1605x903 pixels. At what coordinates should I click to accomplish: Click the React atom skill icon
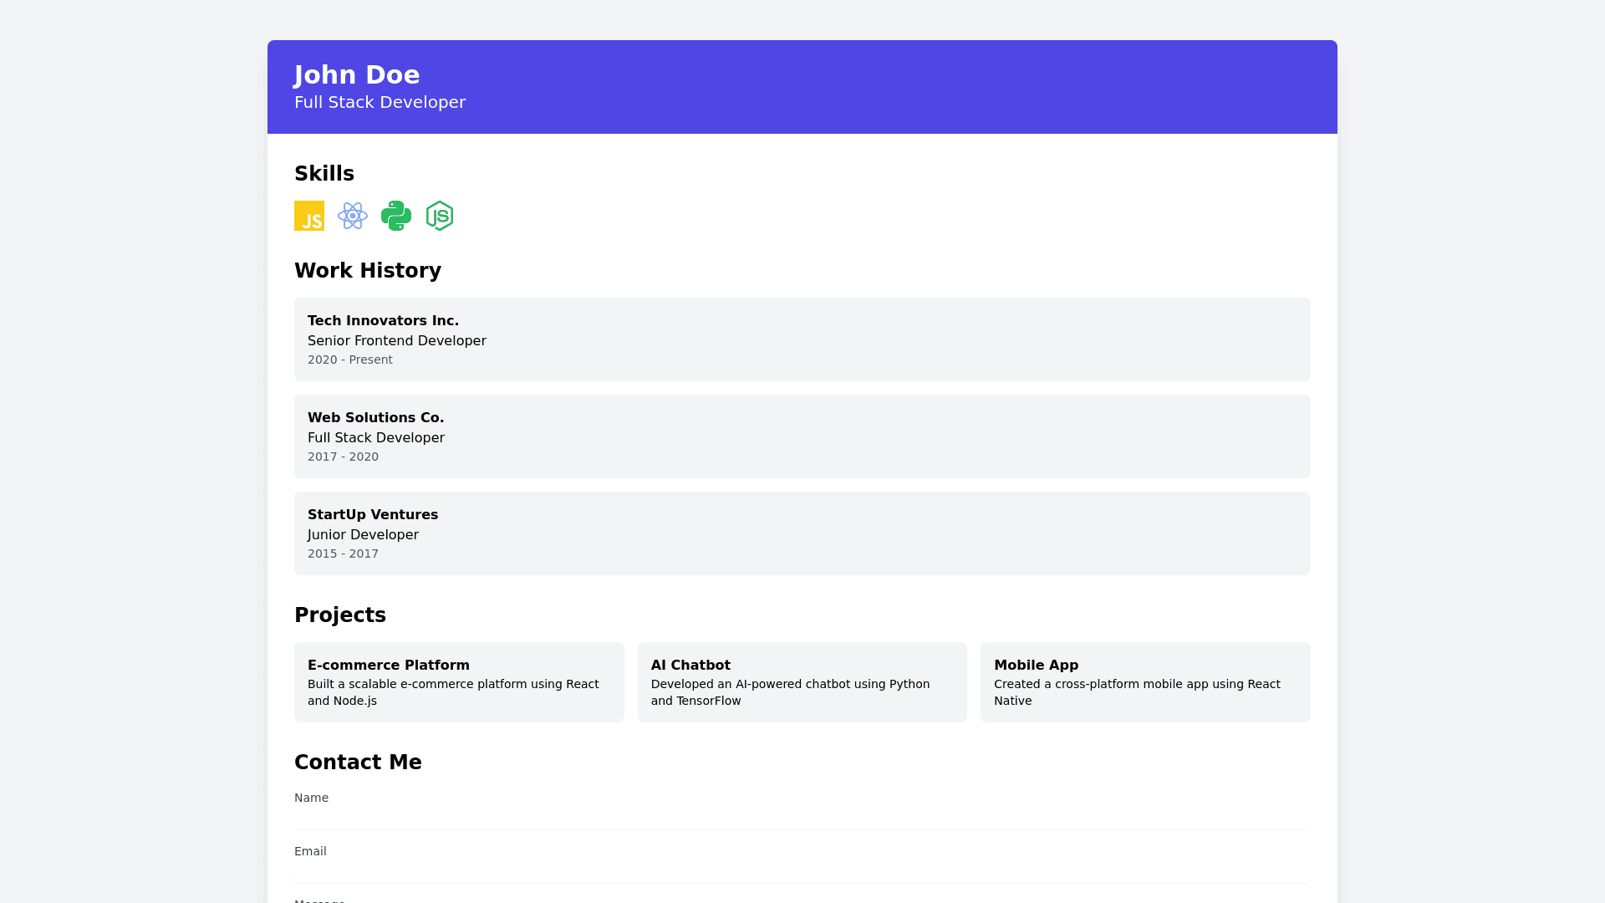[353, 216]
